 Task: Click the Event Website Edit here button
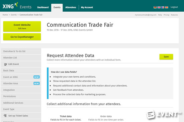click(22, 26)
